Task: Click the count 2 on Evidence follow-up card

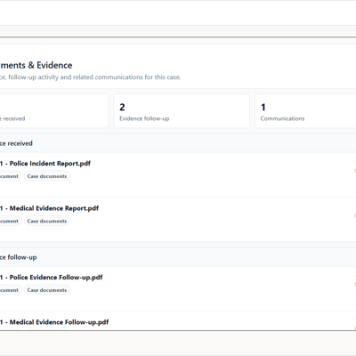Action: coord(122,107)
